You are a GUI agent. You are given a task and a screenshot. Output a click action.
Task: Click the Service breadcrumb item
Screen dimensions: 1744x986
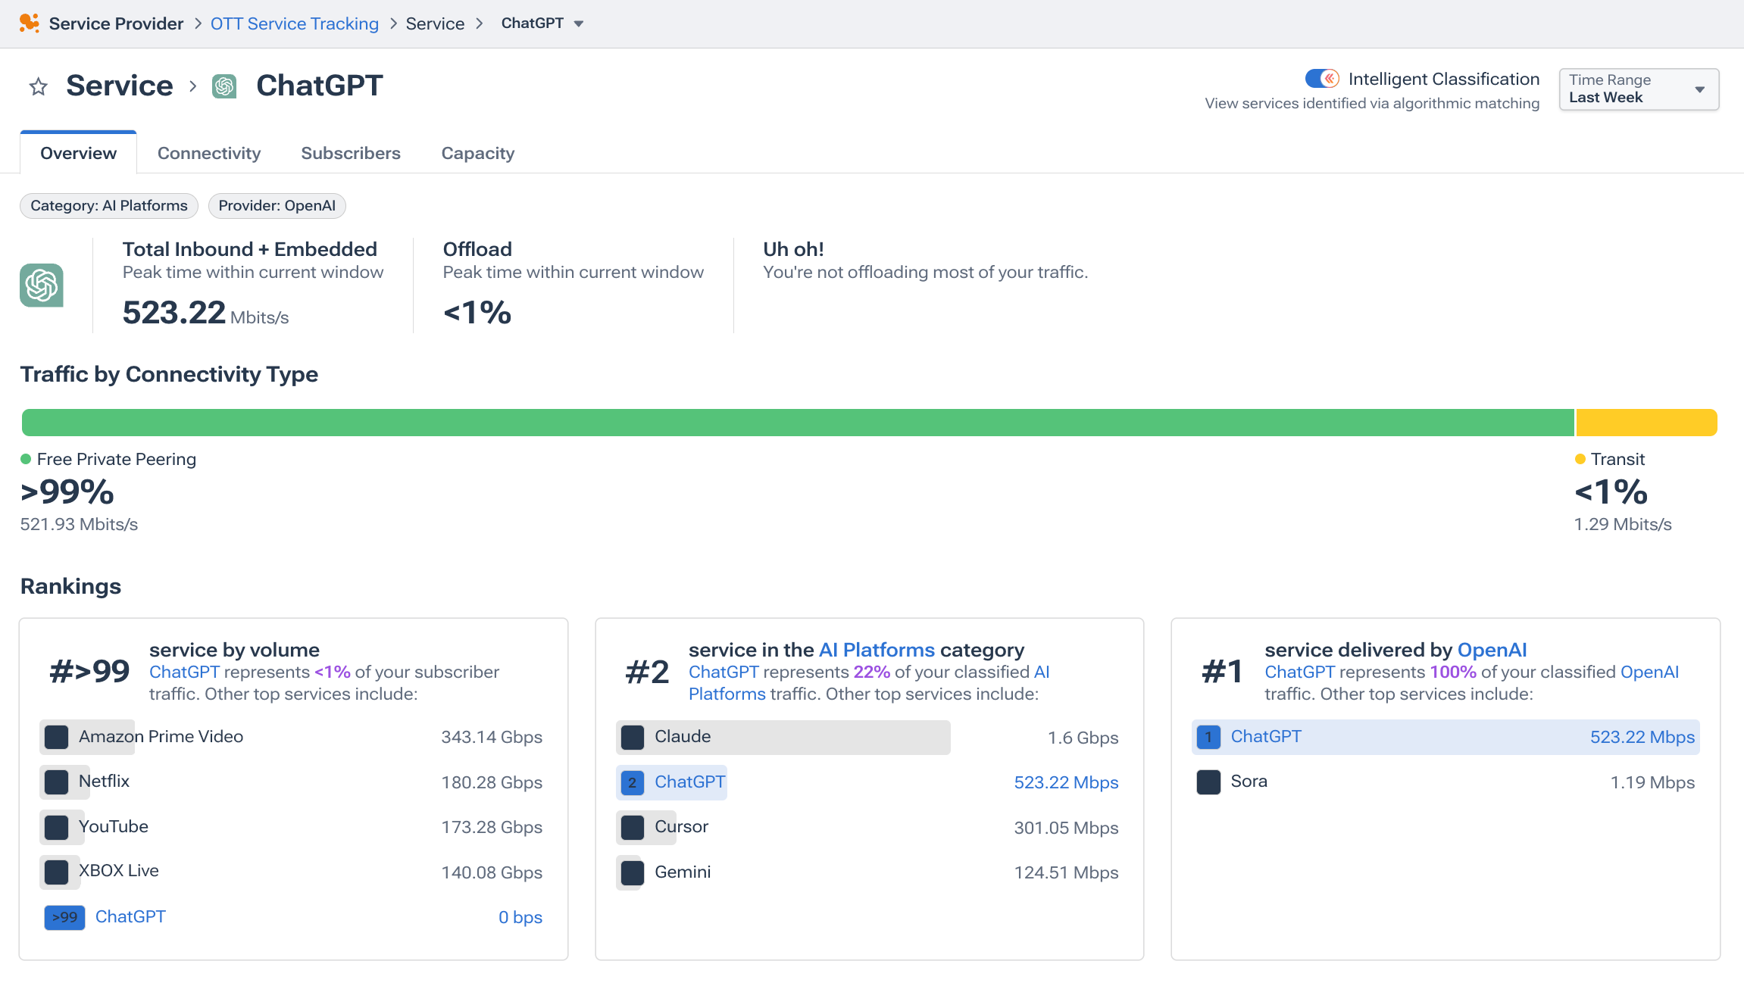pyautogui.click(x=435, y=23)
